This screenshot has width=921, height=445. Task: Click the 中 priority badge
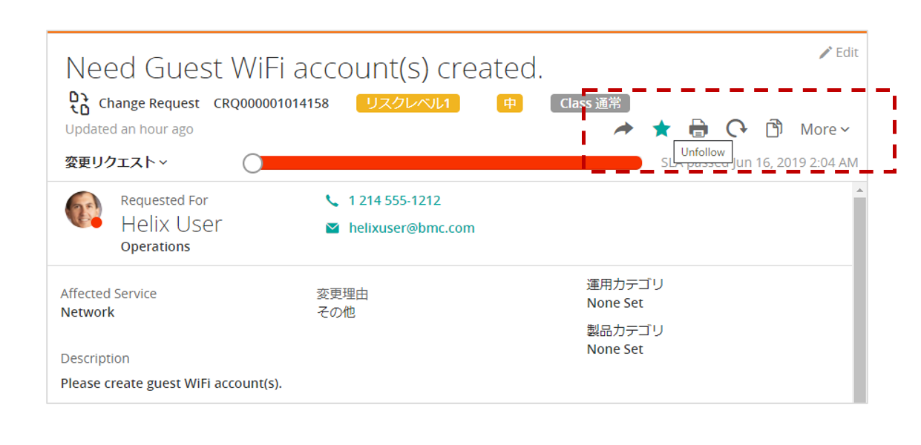pyautogui.click(x=510, y=103)
